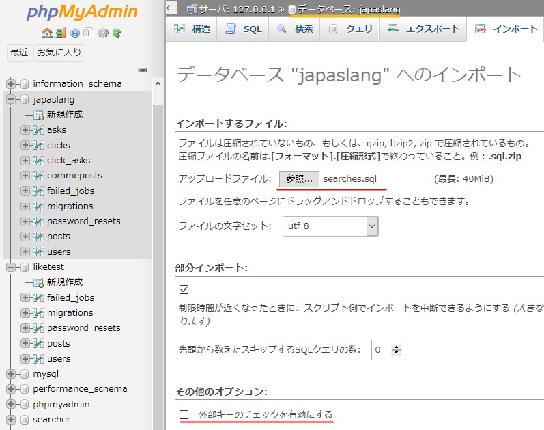The image size is (544, 430).
Task: Click the phpMyAdmin home icon
Action: pyautogui.click(x=46, y=33)
